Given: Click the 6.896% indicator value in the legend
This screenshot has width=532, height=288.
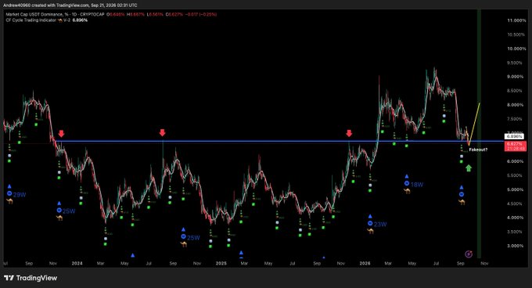Looking at the screenshot, I should (x=80, y=20).
